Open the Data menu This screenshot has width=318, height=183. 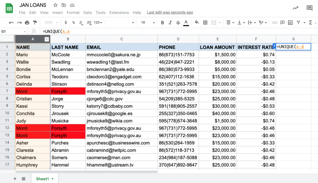coord(87,12)
